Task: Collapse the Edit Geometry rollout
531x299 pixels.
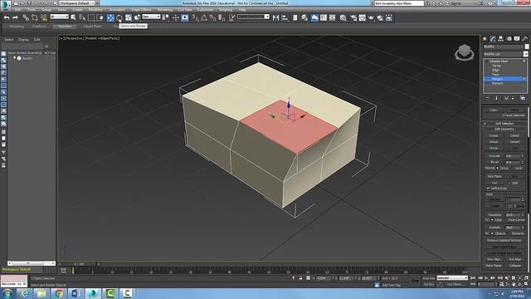Action: tap(504, 130)
